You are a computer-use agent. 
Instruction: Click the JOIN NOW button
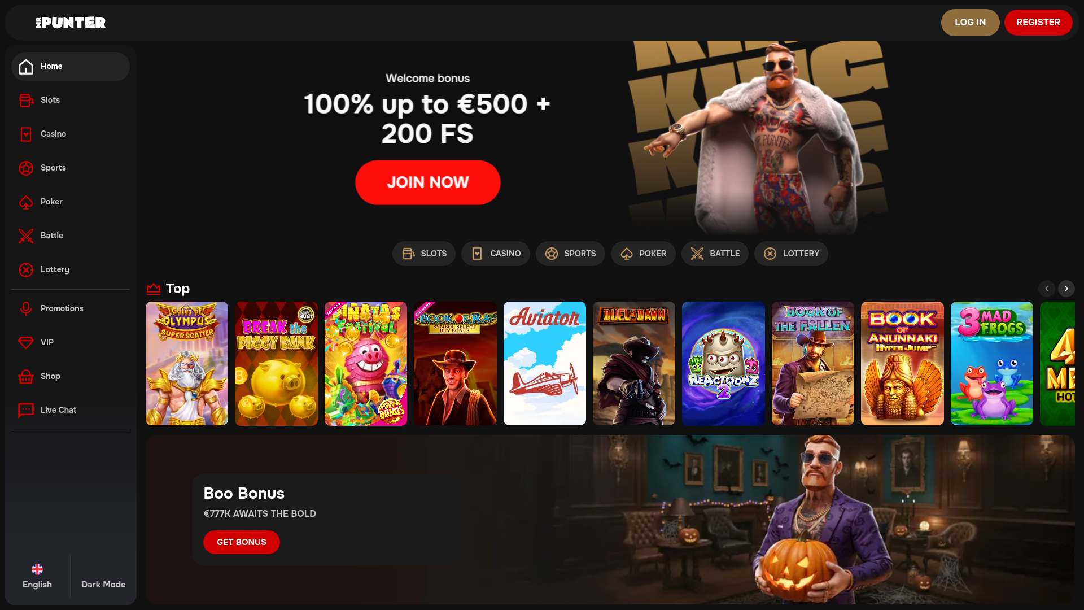(x=428, y=182)
